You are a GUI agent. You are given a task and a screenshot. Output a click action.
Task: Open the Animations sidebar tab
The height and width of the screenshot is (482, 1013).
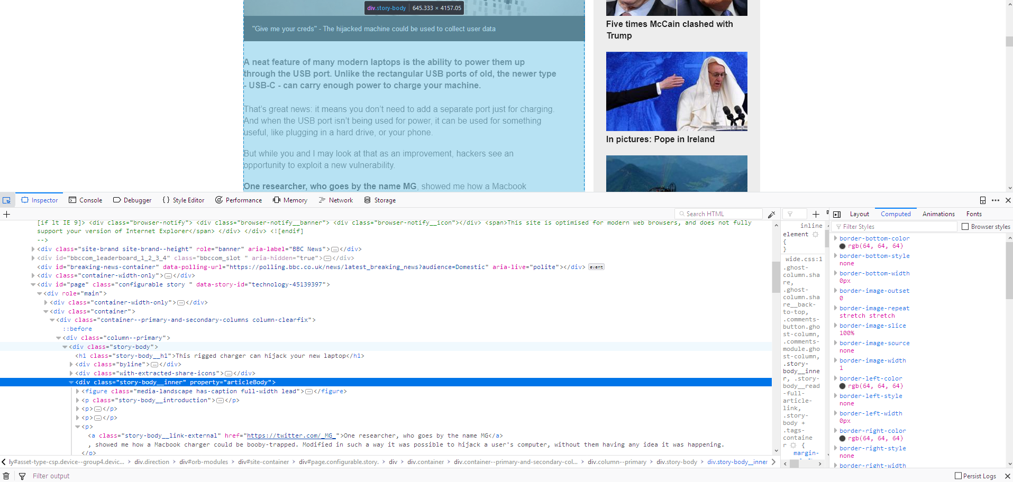938,214
